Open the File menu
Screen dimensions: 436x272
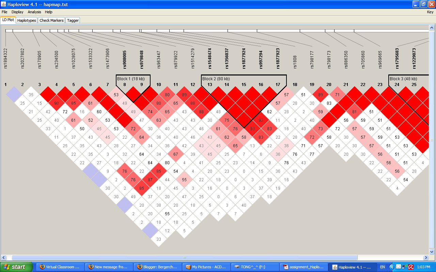(x=4, y=12)
